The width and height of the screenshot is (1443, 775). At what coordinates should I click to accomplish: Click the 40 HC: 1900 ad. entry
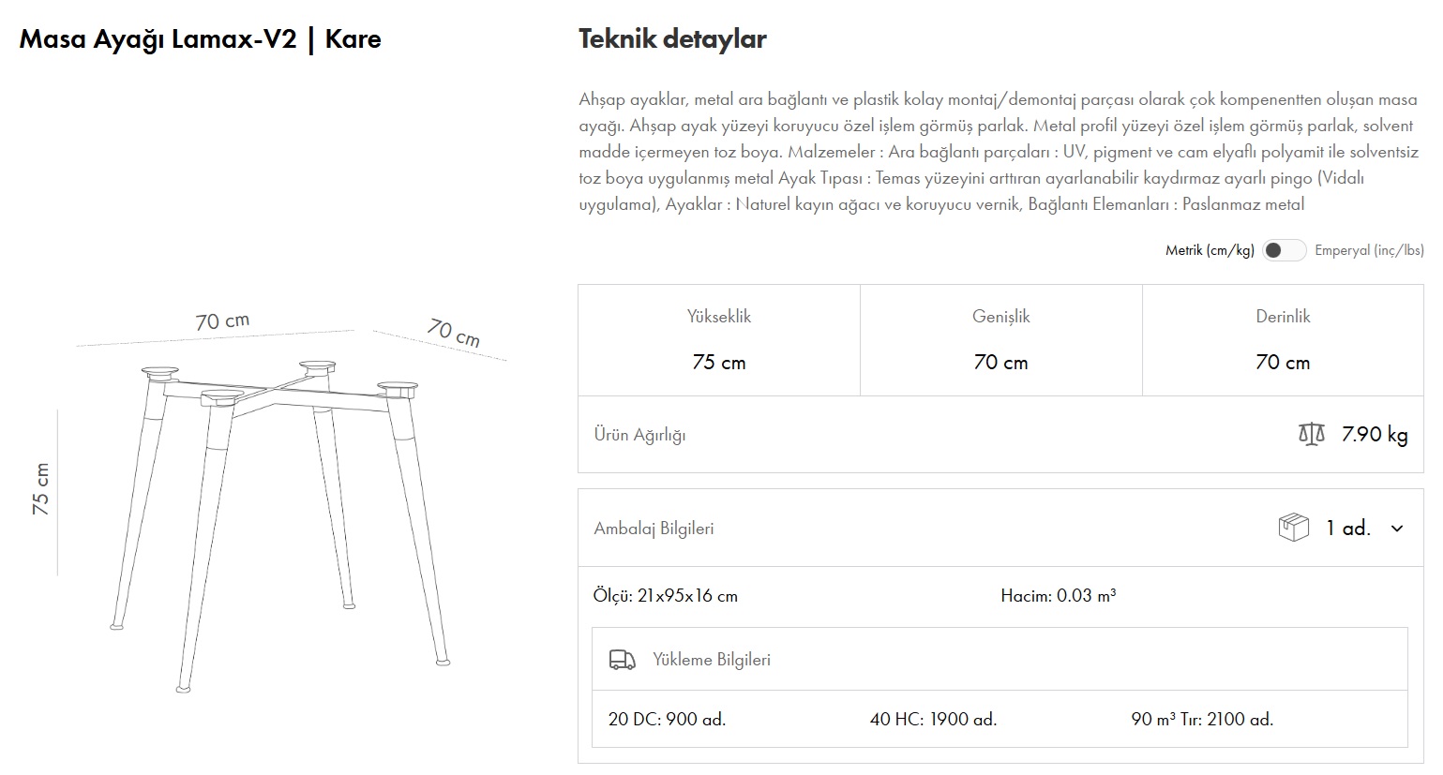pyautogui.click(x=933, y=720)
